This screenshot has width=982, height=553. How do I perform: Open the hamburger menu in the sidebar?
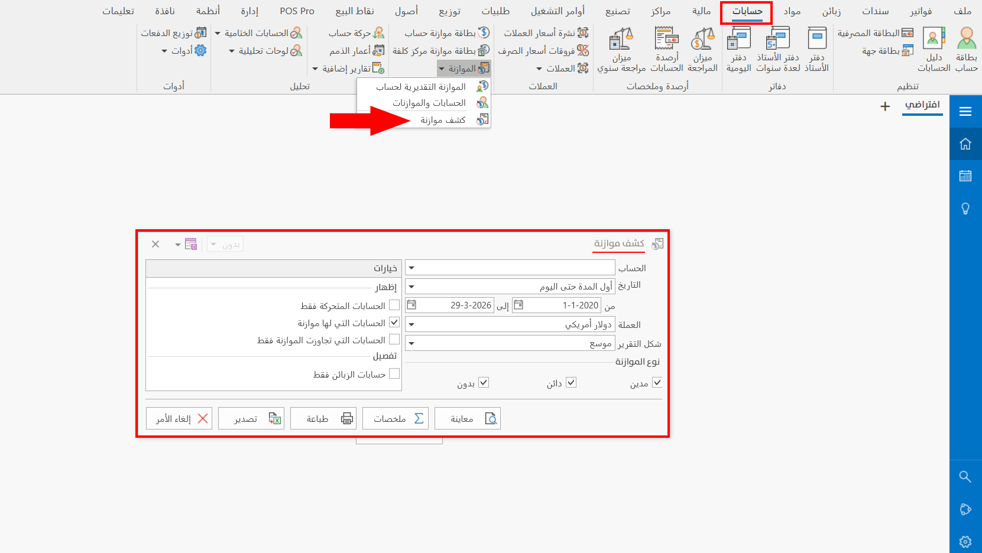click(x=965, y=111)
